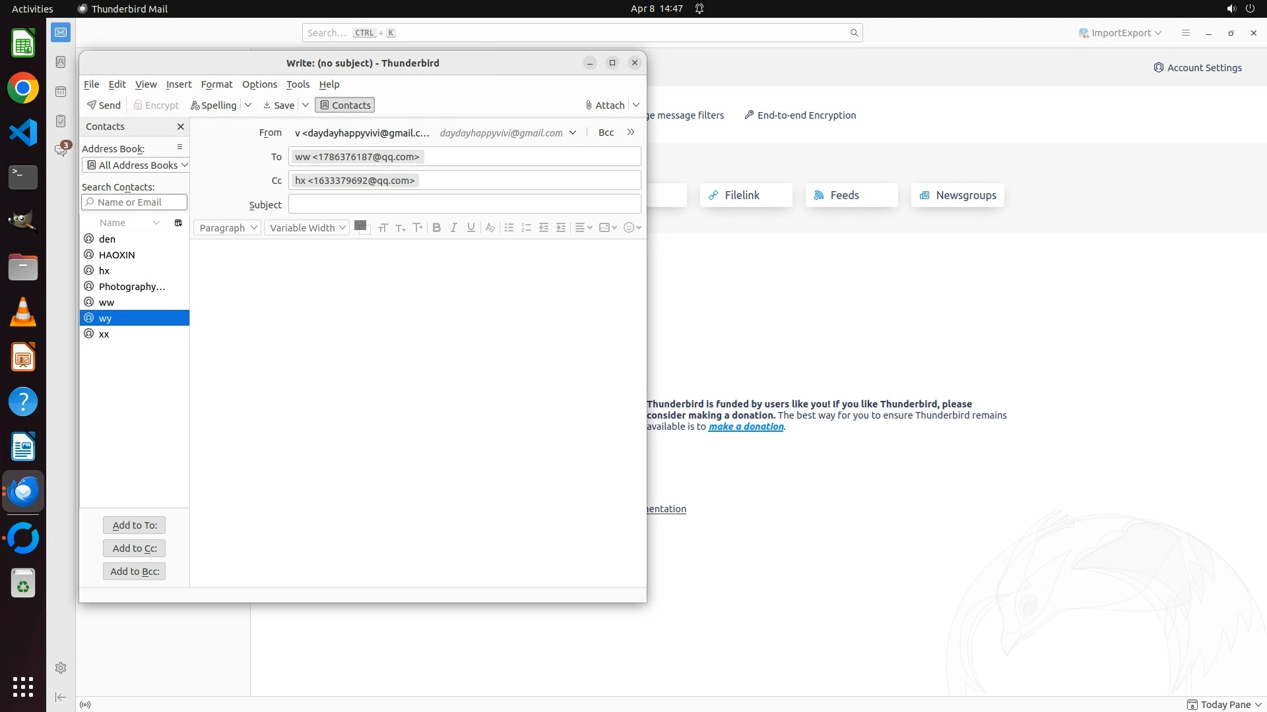Close the Contacts sidebar panel
The width and height of the screenshot is (1267, 712).
point(180,127)
